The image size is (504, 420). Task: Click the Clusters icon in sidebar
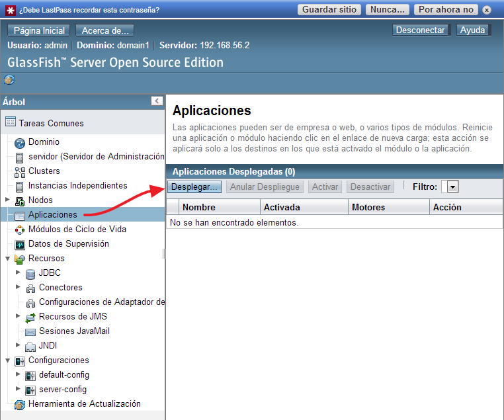[19, 171]
